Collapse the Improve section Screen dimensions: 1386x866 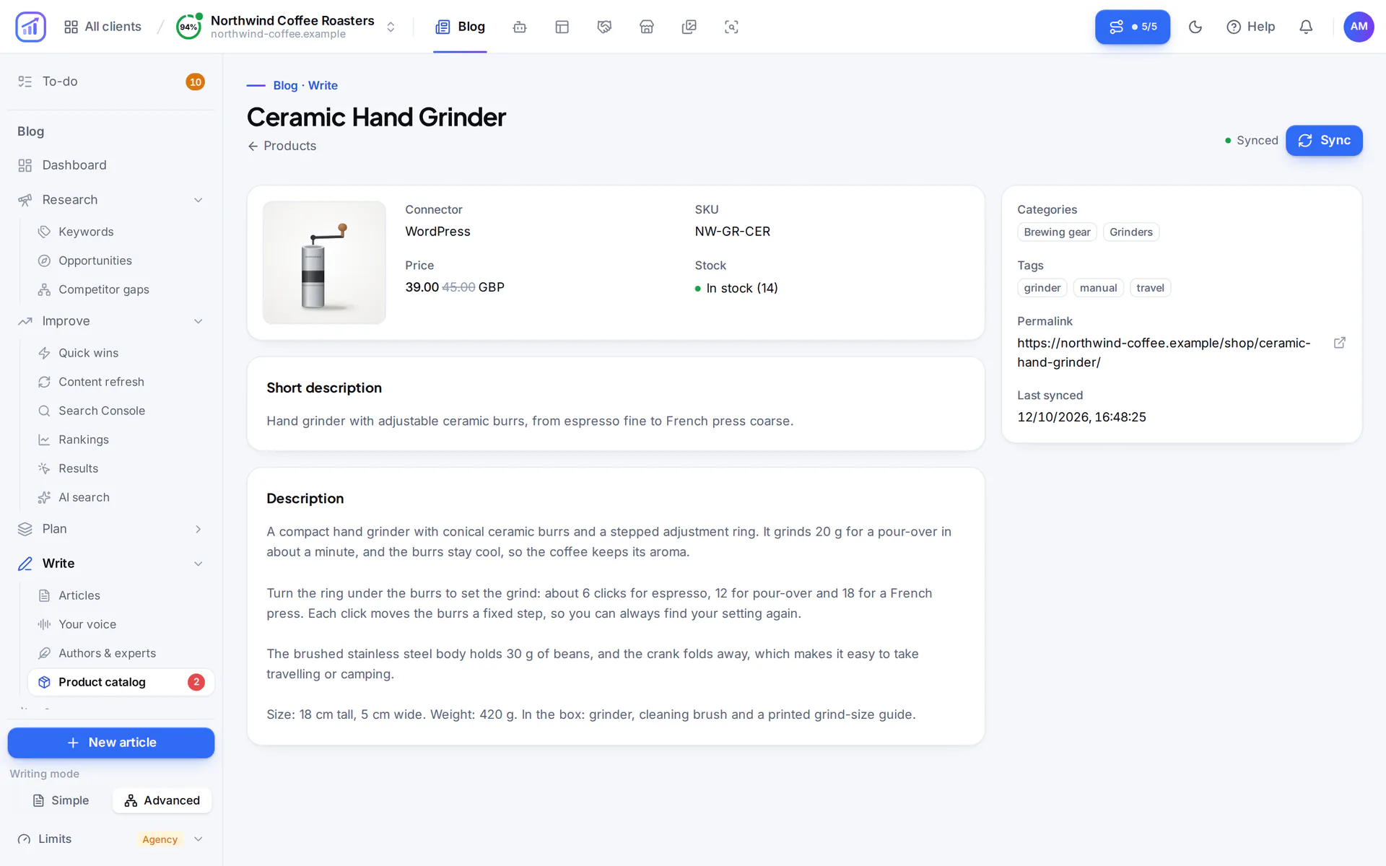(x=111, y=321)
